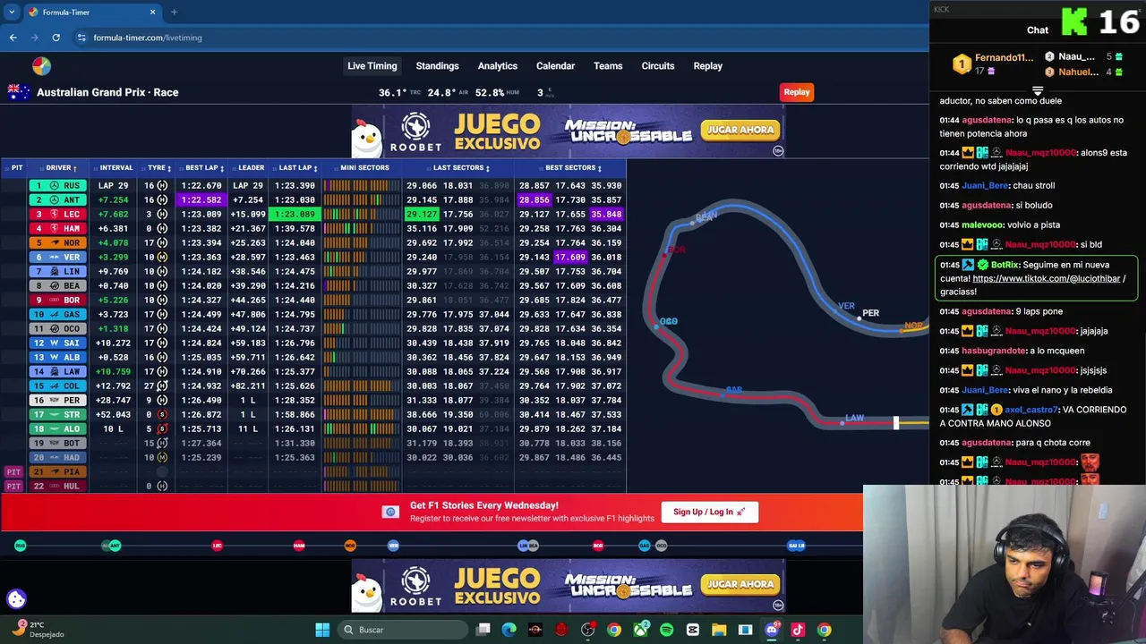Sort by Best Sectors column
The image size is (1146, 644).
pyautogui.click(x=573, y=167)
